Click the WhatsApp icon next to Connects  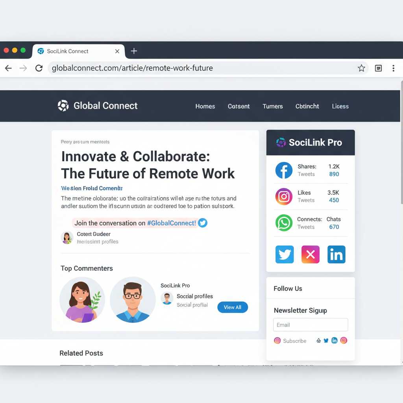pos(284,223)
